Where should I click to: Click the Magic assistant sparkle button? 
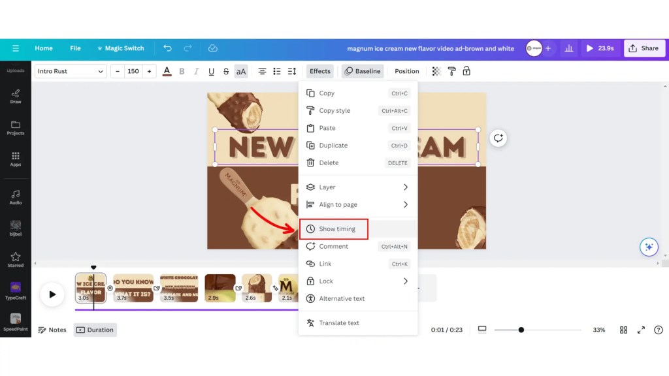tap(648, 247)
